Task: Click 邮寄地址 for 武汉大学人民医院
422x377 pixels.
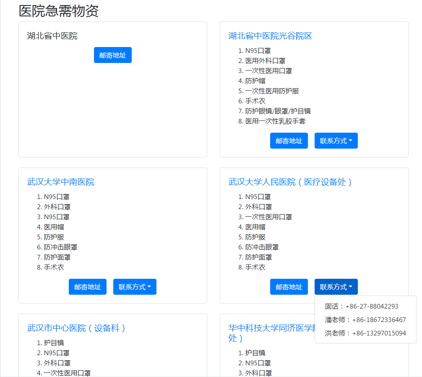Action: point(289,287)
